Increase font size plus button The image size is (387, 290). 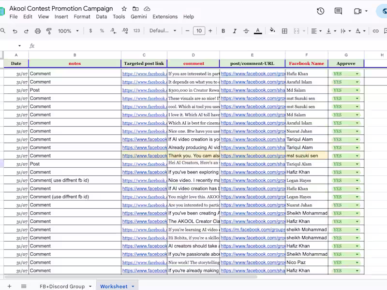[x=210, y=31]
